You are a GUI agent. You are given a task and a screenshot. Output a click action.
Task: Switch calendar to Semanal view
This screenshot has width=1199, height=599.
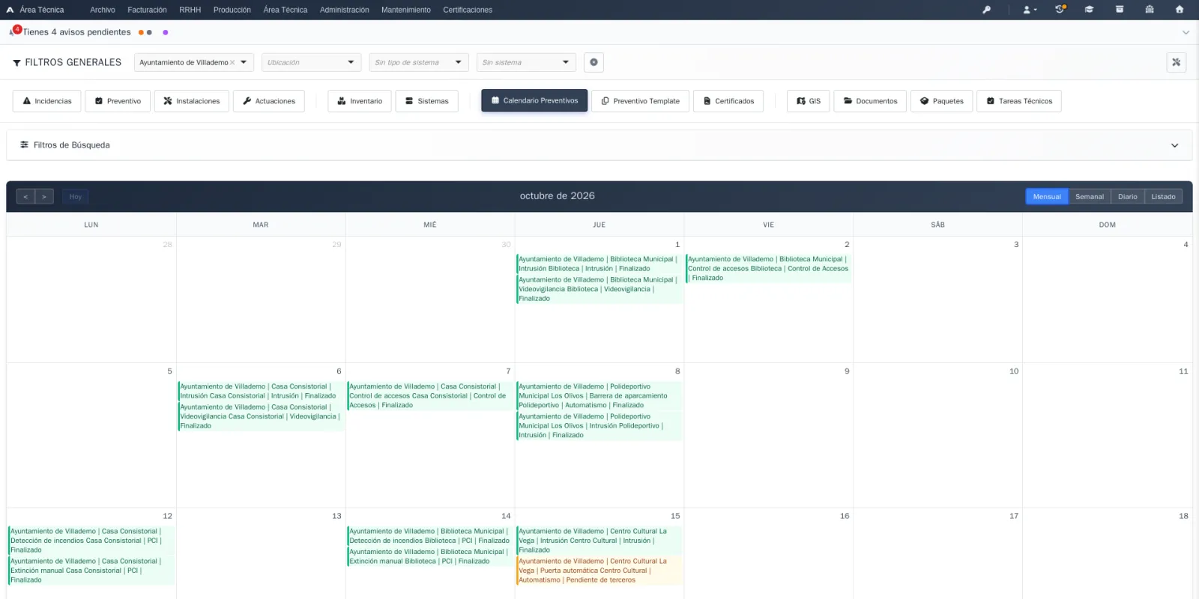pos(1090,197)
